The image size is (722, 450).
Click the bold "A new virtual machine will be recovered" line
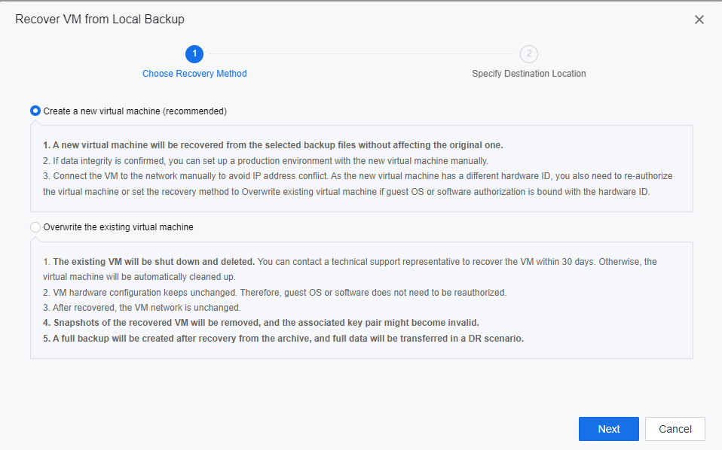click(x=273, y=145)
